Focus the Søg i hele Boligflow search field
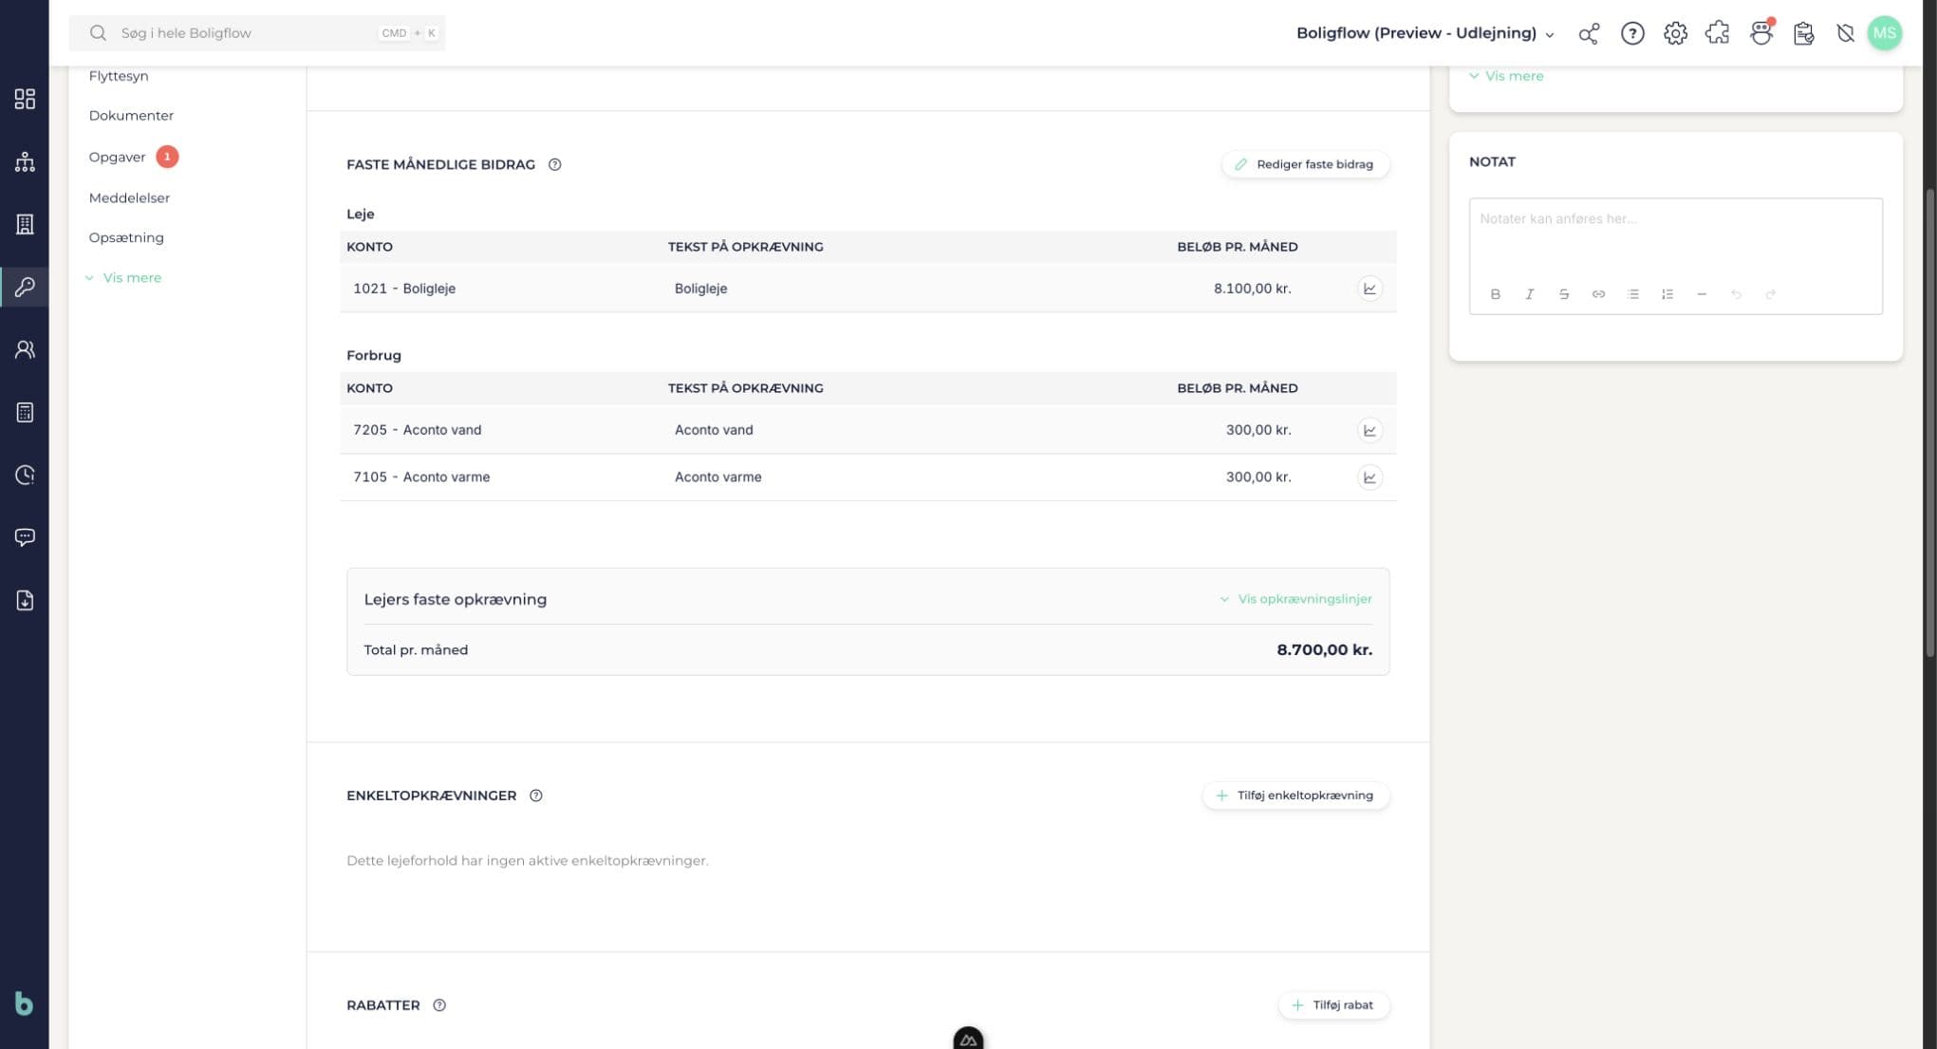 pos(257,33)
